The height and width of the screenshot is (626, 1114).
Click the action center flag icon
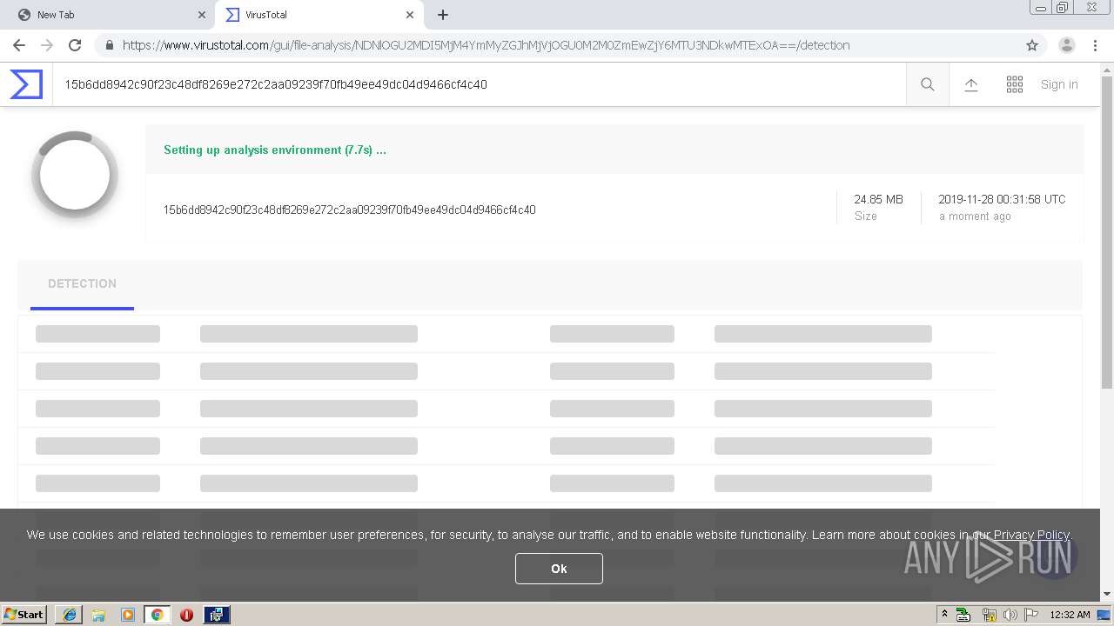tap(1032, 615)
